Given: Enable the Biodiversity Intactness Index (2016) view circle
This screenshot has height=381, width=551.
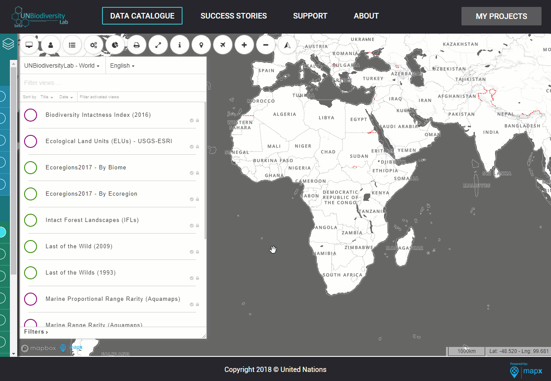Looking at the screenshot, I should (31, 115).
